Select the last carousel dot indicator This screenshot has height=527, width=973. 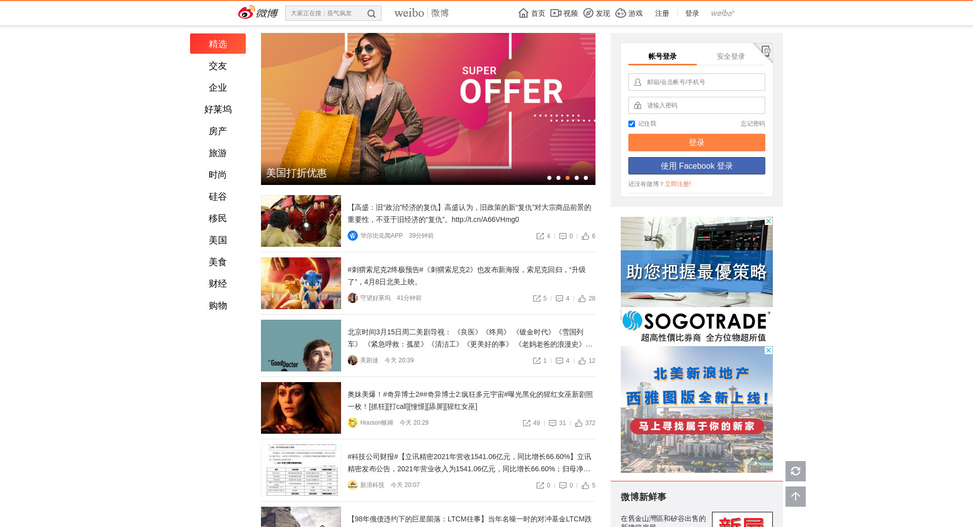coord(586,178)
